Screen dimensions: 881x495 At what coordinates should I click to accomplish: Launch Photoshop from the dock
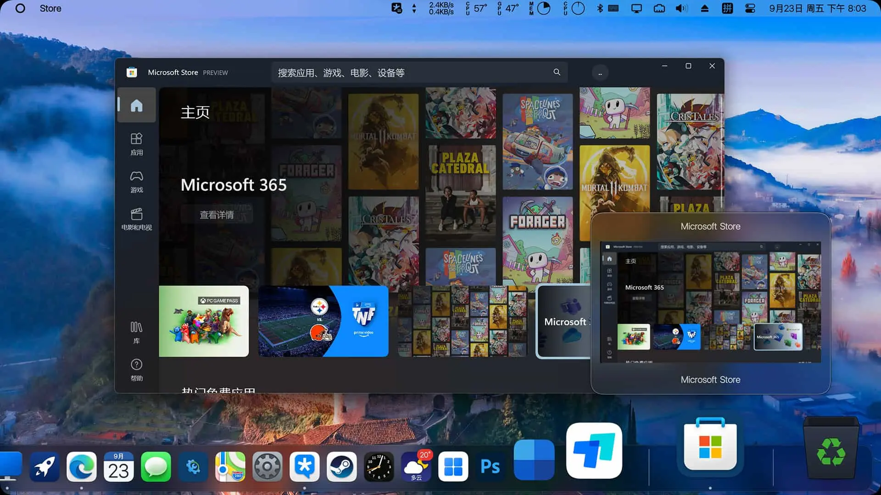click(490, 467)
